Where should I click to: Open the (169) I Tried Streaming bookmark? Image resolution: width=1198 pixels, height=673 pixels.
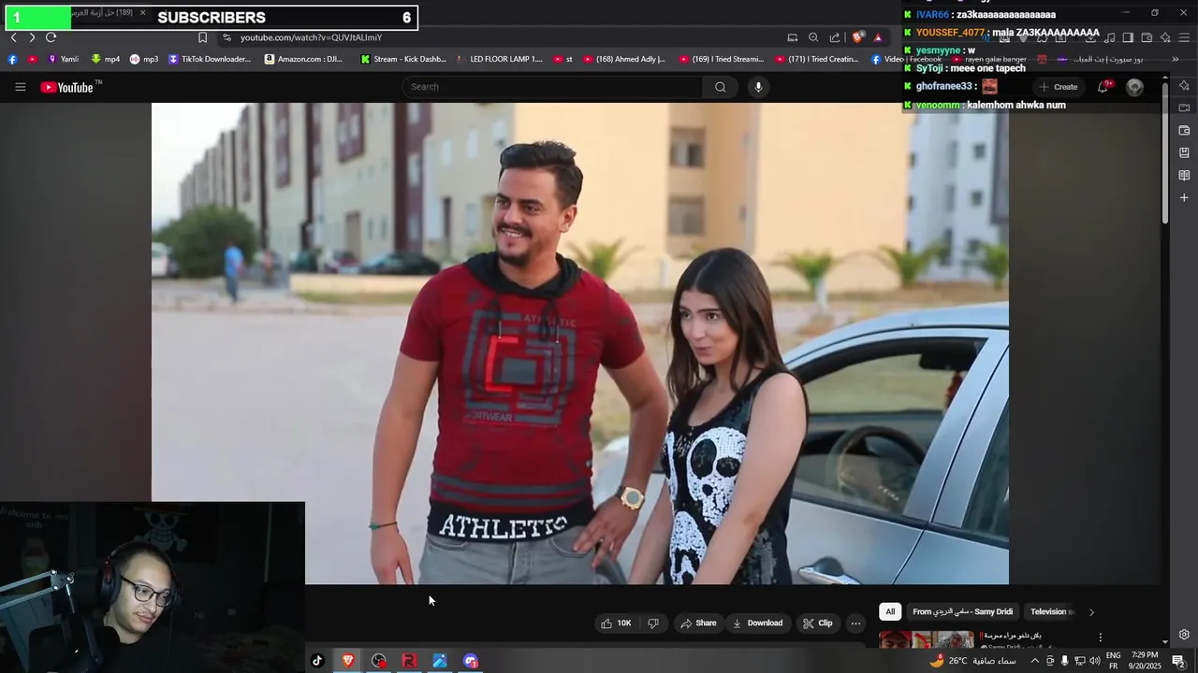(x=722, y=59)
